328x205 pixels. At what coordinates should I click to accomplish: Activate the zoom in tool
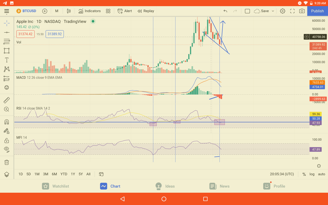tap(7, 109)
